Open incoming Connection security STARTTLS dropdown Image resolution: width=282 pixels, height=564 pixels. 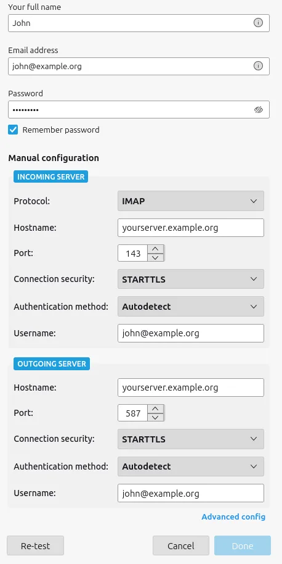(190, 279)
